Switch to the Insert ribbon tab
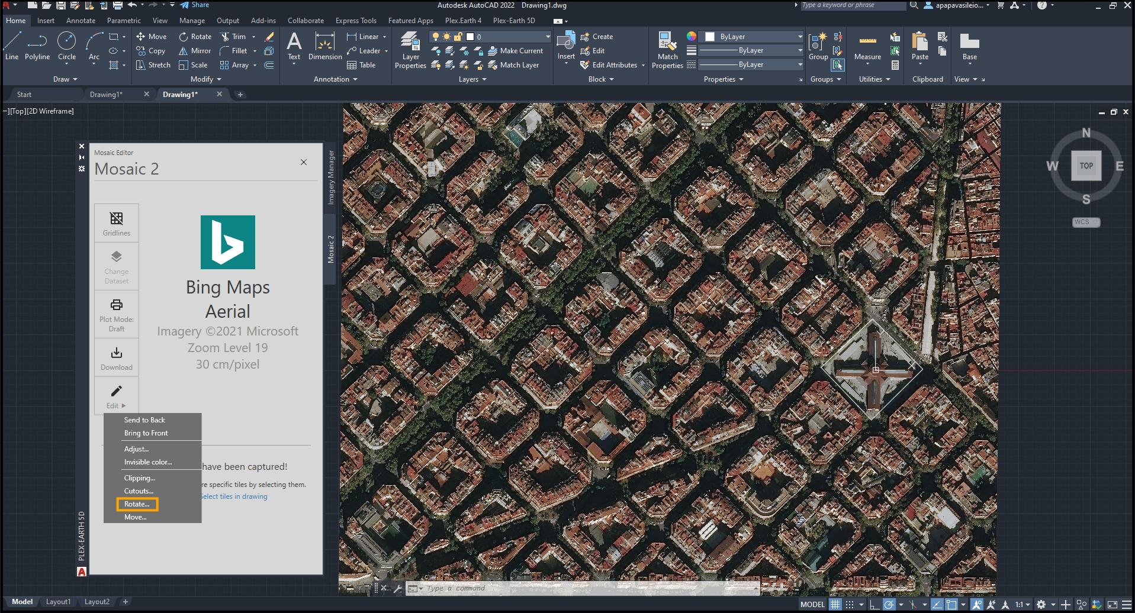This screenshot has height=613, width=1135. coord(46,21)
